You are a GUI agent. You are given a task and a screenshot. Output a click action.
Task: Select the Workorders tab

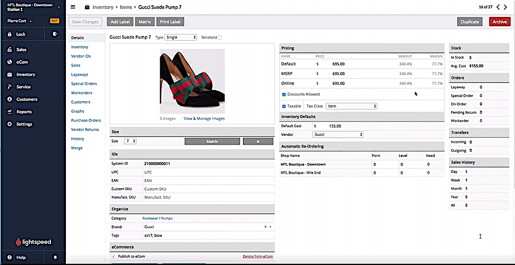(81, 93)
